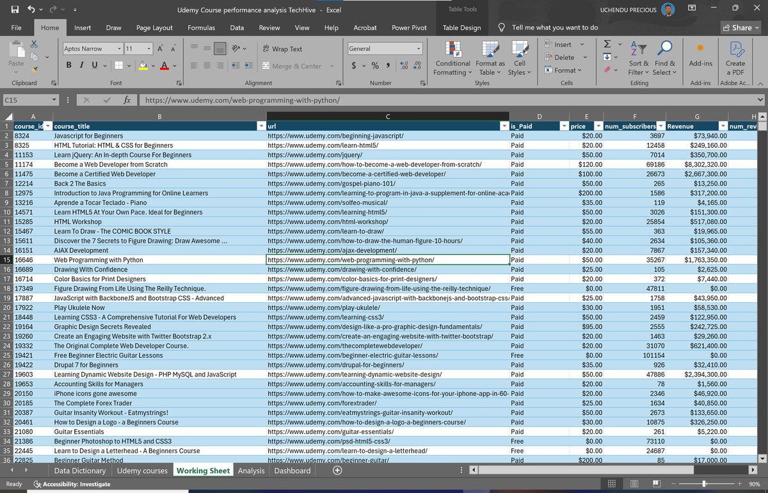The image size is (768, 493).
Task: Click Accessibility: Investigate in status bar
Action: click(71, 484)
